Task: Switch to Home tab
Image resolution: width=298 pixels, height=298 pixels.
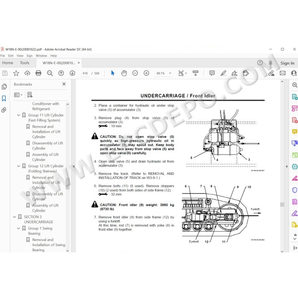Action: 8,63
